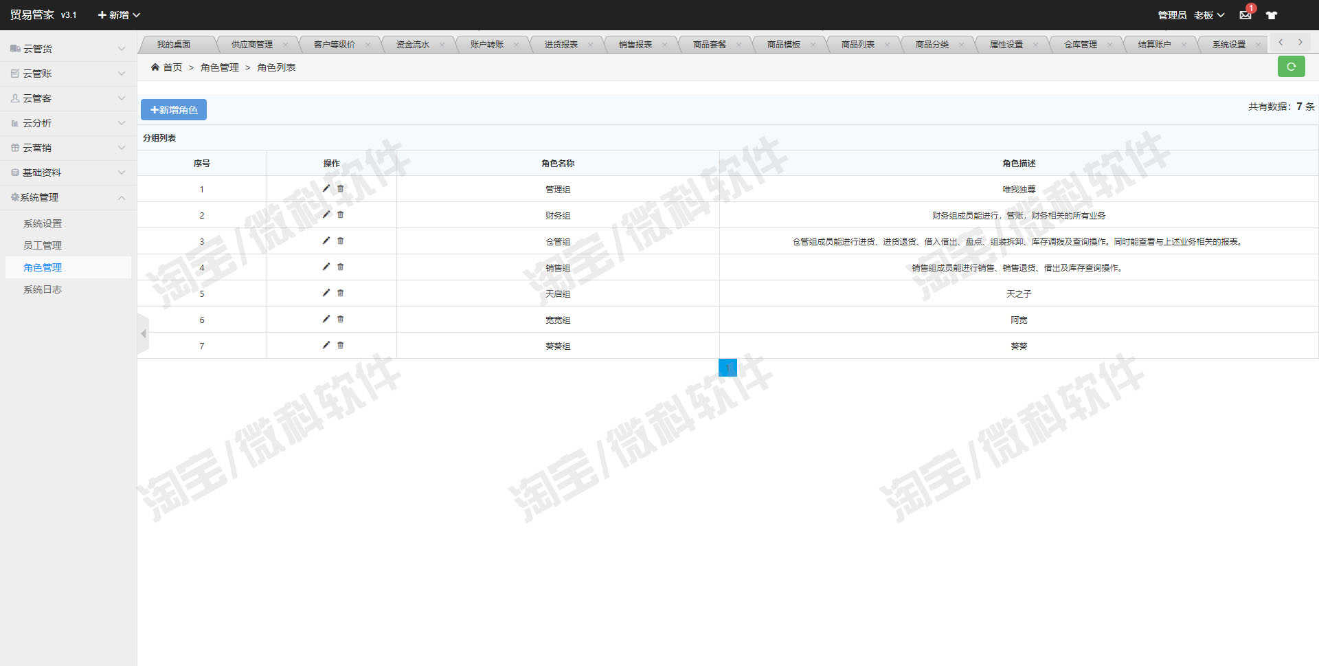Image resolution: width=1319 pixels, height=666 pixels.
Task: Switch to the 销售报表 tab
Action: 635,45
